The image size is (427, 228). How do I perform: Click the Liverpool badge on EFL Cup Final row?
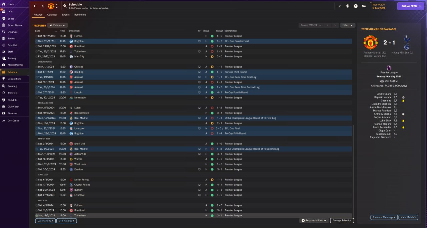click(x=71, y=128)
